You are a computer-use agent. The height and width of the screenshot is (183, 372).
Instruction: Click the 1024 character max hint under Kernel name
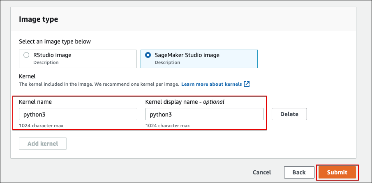(x=41, y=126)
